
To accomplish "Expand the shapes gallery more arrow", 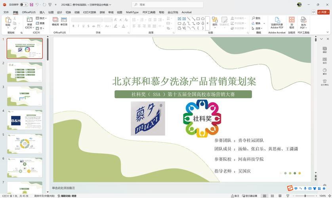I will click(x=208, y=23).
